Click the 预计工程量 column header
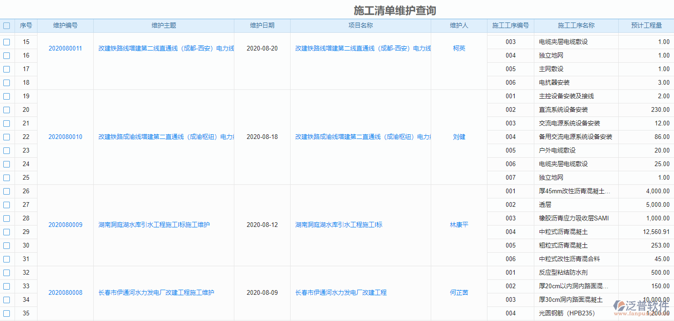 pyautogui.click(x=646, y=25)
